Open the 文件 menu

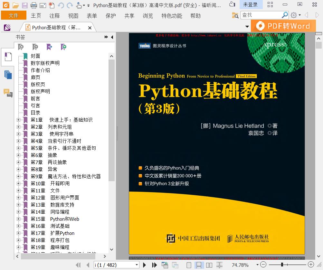(x=14, y=15)
